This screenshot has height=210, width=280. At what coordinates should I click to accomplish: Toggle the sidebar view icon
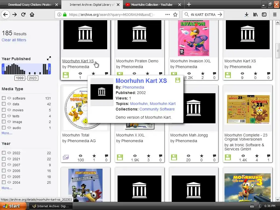[264, 14]
